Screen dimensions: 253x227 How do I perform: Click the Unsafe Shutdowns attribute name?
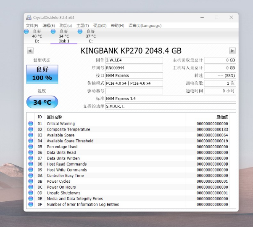63,193
